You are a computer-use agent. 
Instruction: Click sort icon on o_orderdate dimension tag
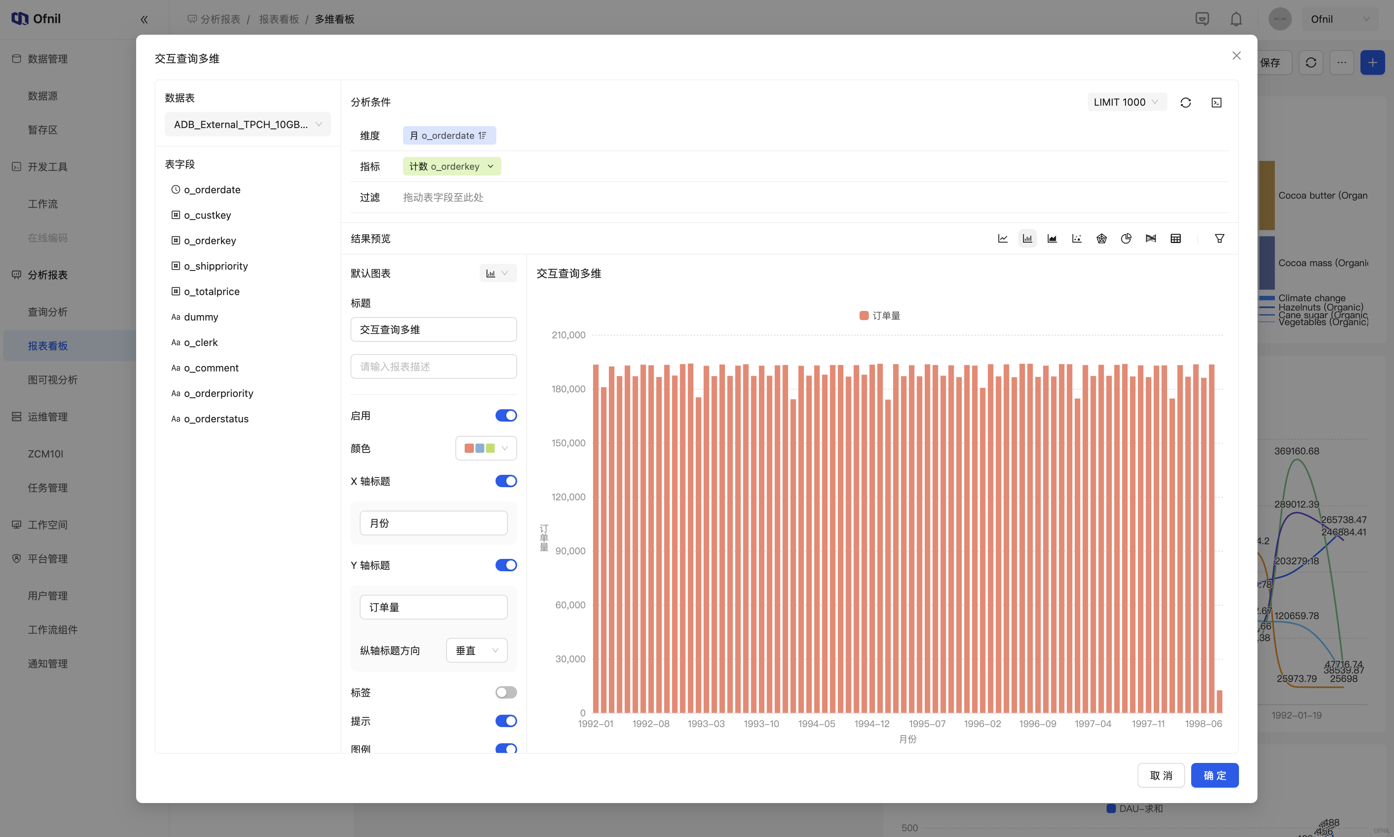482,135
